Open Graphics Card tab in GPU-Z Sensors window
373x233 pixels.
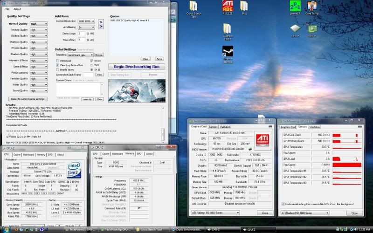288,127
